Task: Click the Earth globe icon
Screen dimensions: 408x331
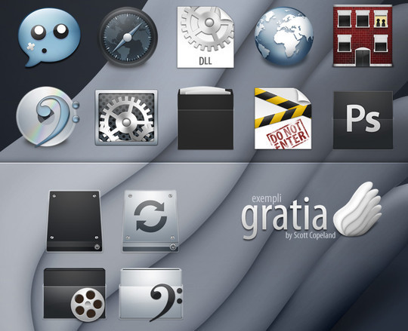Action: click(x=284, y=36)
